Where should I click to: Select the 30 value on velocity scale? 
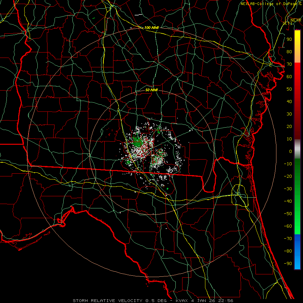(x=289, y=114)
